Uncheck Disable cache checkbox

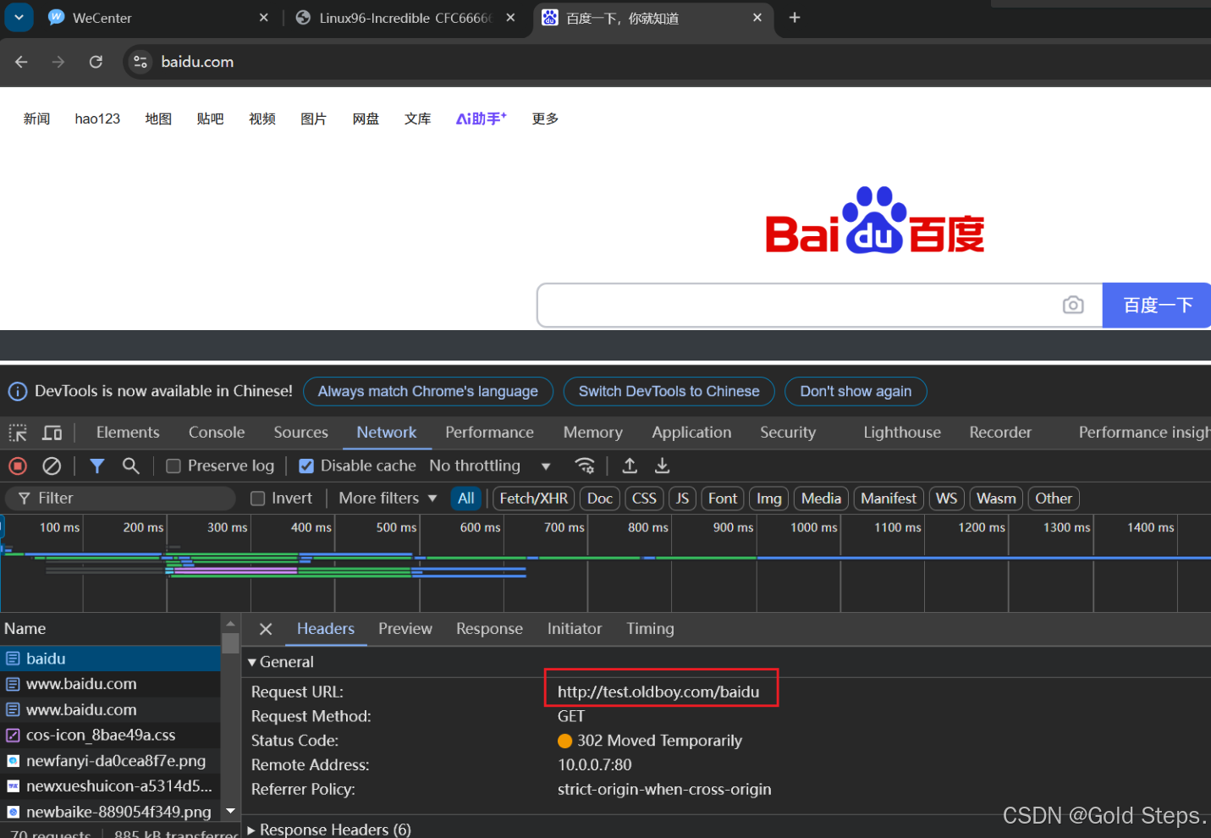pos(306,466)
